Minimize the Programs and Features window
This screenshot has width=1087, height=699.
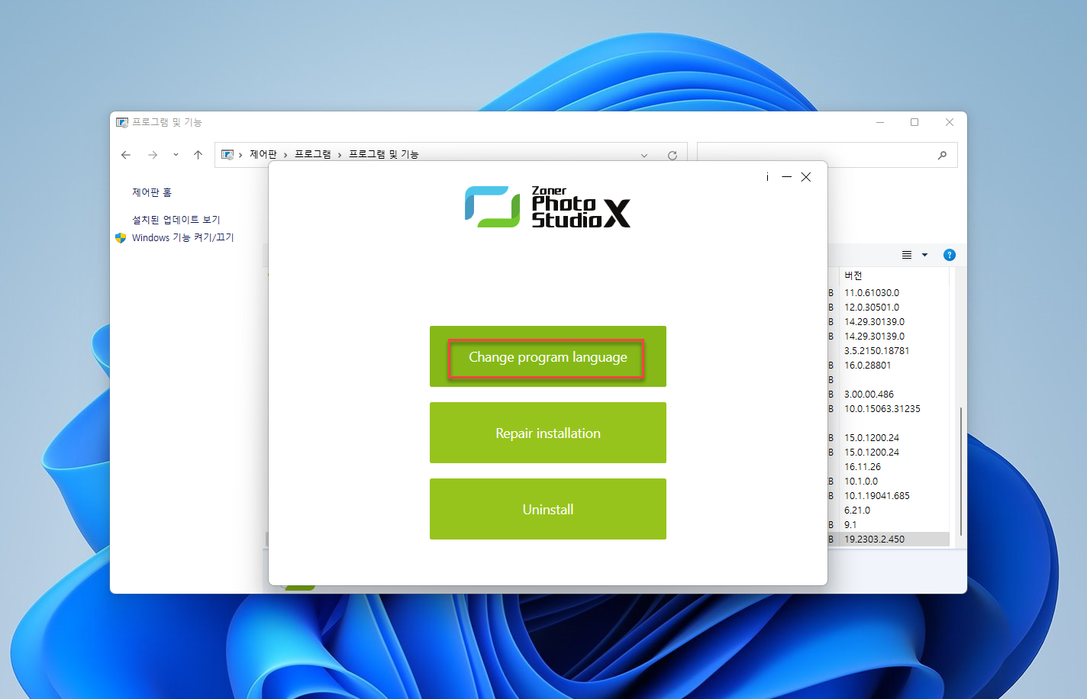tap(880, 122)
